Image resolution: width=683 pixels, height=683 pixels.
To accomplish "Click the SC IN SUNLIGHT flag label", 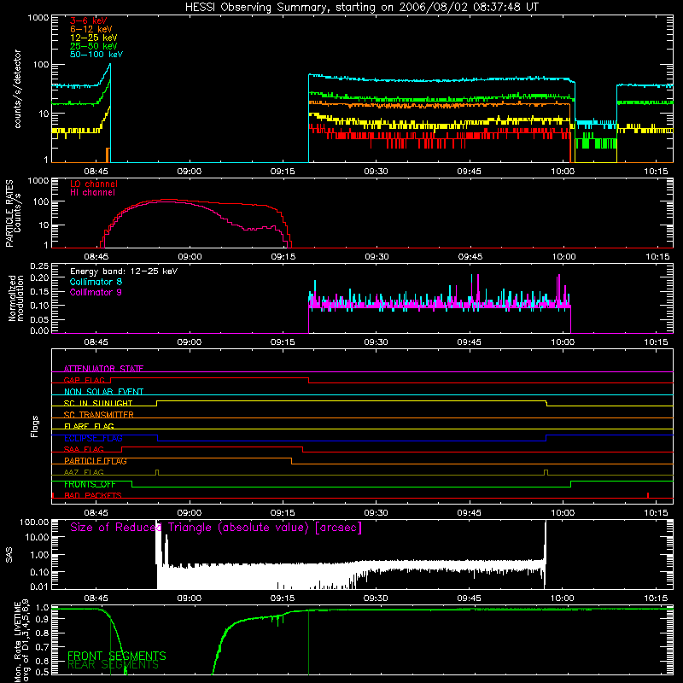I will (98, 403).
